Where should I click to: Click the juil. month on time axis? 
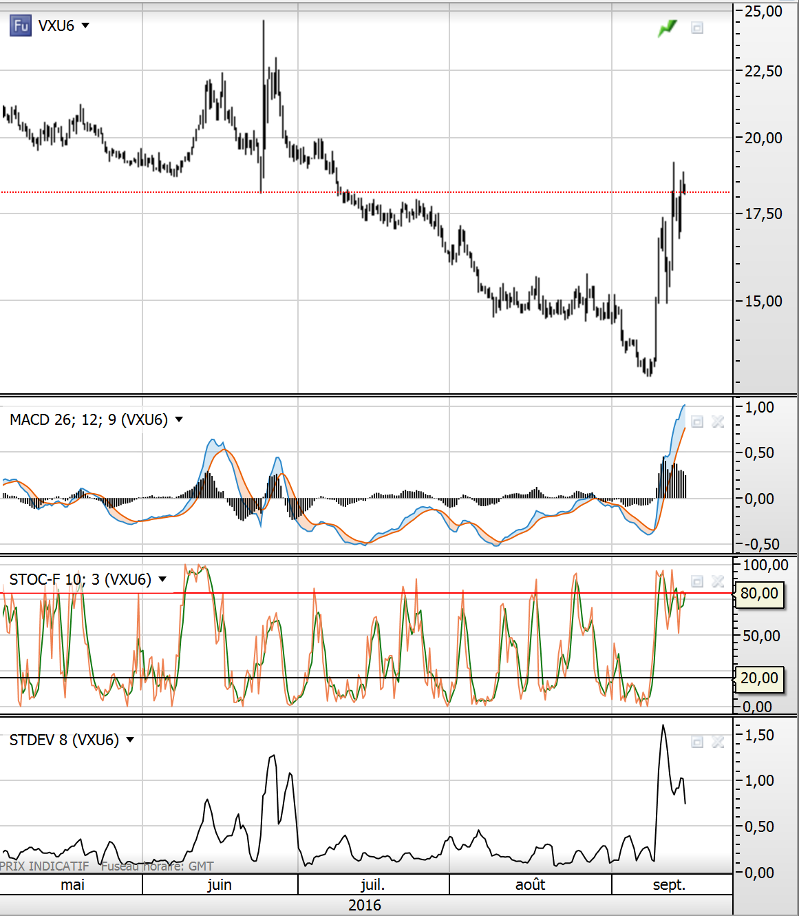372,884
